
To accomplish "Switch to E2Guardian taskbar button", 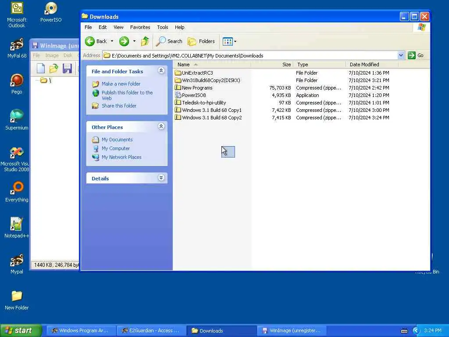I will tap(151, 331).
